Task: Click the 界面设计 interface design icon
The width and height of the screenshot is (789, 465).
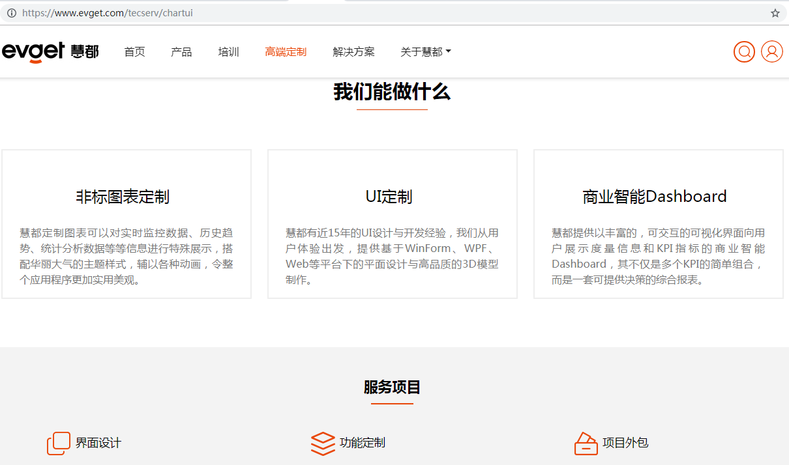Action: pos(58,443)
